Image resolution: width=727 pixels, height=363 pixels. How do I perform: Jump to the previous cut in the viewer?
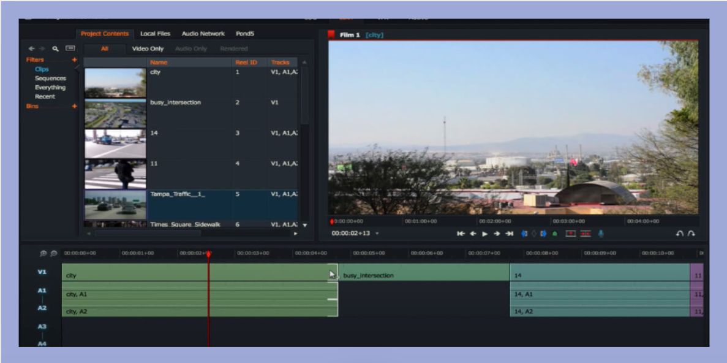(461, 234)
